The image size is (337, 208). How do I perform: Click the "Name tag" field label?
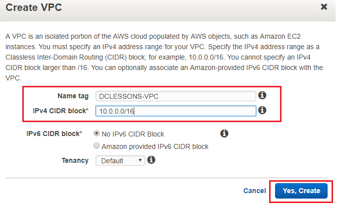(73, 96)
